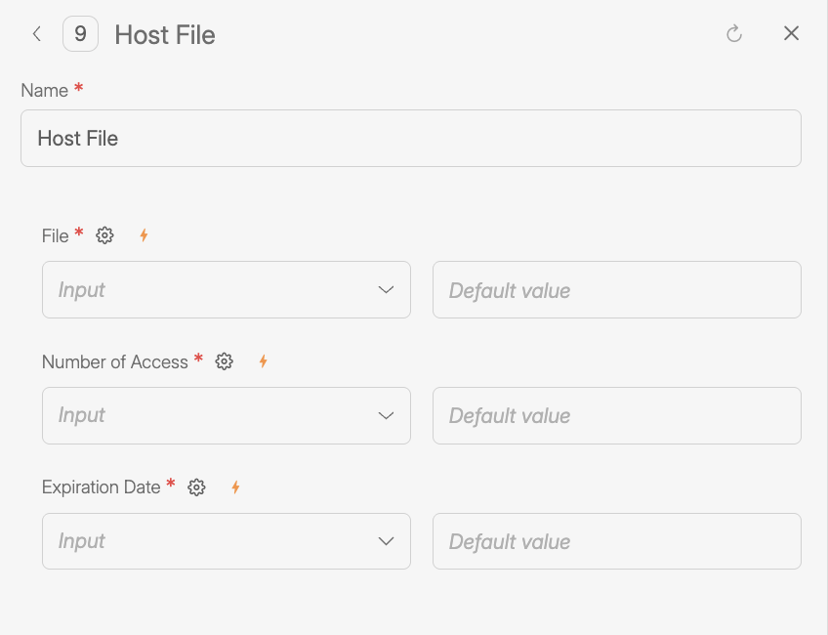Click the refresh icon in the header

tap(733, 32)
